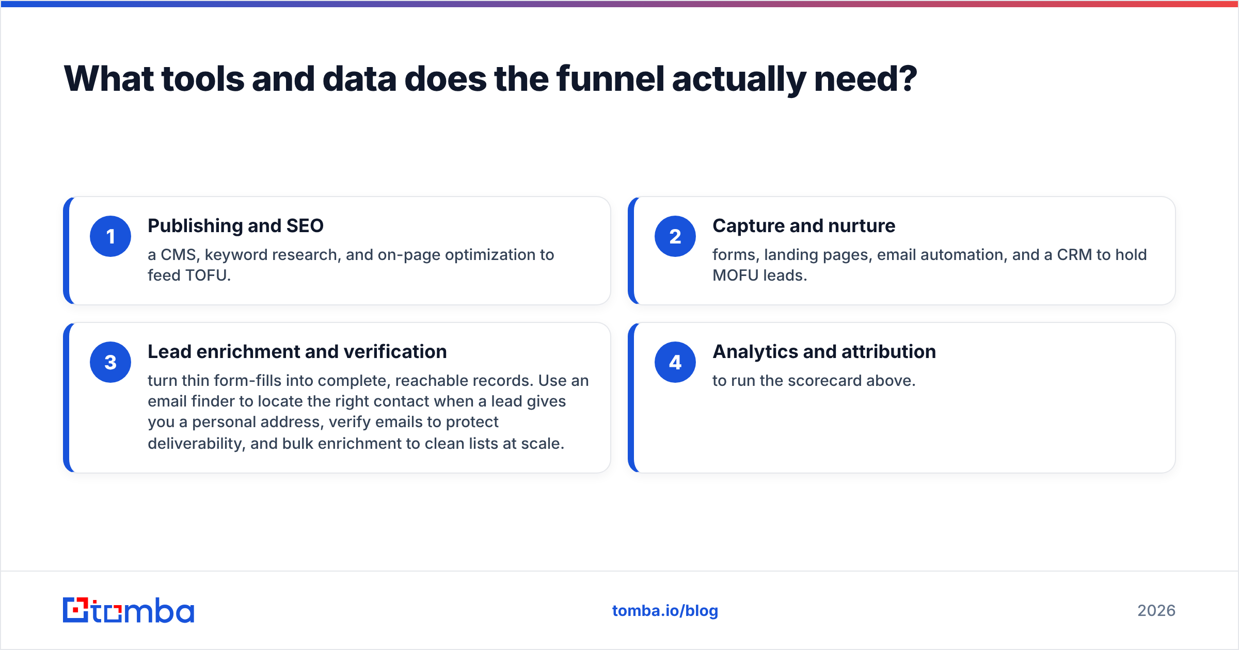This screenshot has width=1239, height=650.
Task: Click the number 3 circle badge
Action: point(110,362)
